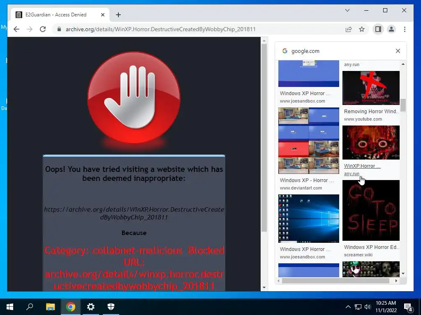This screenshot has width=421, height=315.
Task: View site lock information icon
Action: [59, 29]
